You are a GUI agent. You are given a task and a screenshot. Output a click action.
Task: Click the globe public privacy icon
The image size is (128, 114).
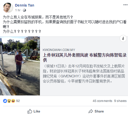[24, 10]
